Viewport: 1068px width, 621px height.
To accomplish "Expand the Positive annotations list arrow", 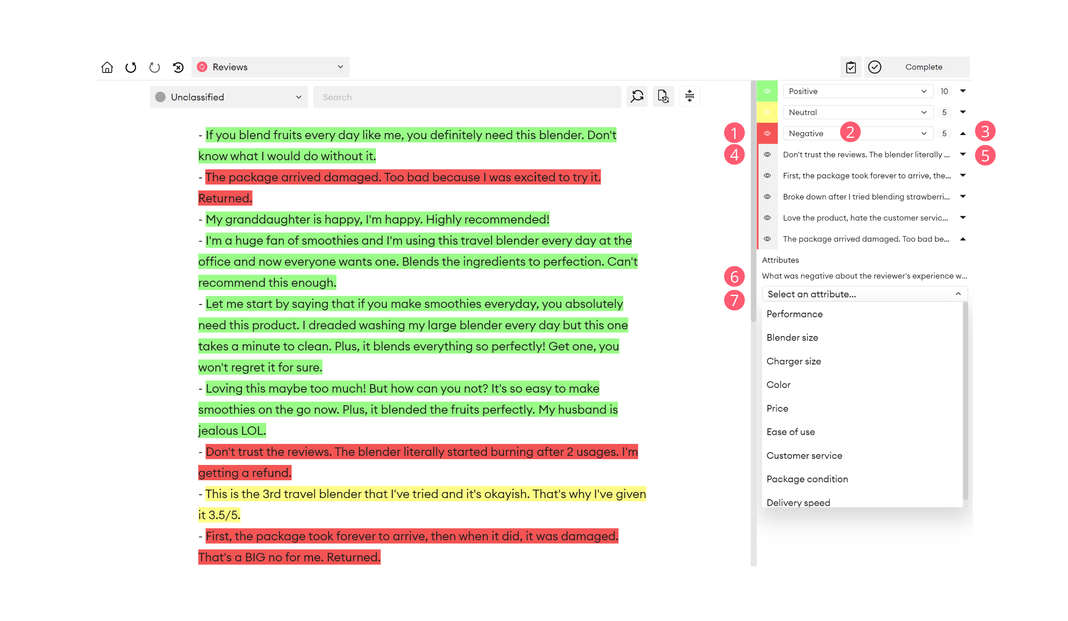I will [963, 91].
